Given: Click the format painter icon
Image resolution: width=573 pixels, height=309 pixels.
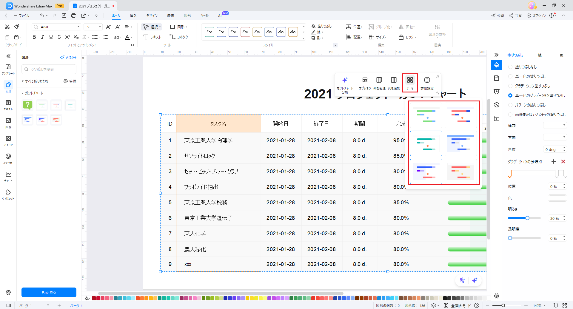Looking at the screenshot, I should tap(17, 27).
